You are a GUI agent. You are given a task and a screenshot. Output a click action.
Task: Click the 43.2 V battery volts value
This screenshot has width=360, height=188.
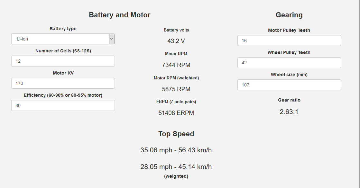[x=176, y=41]
